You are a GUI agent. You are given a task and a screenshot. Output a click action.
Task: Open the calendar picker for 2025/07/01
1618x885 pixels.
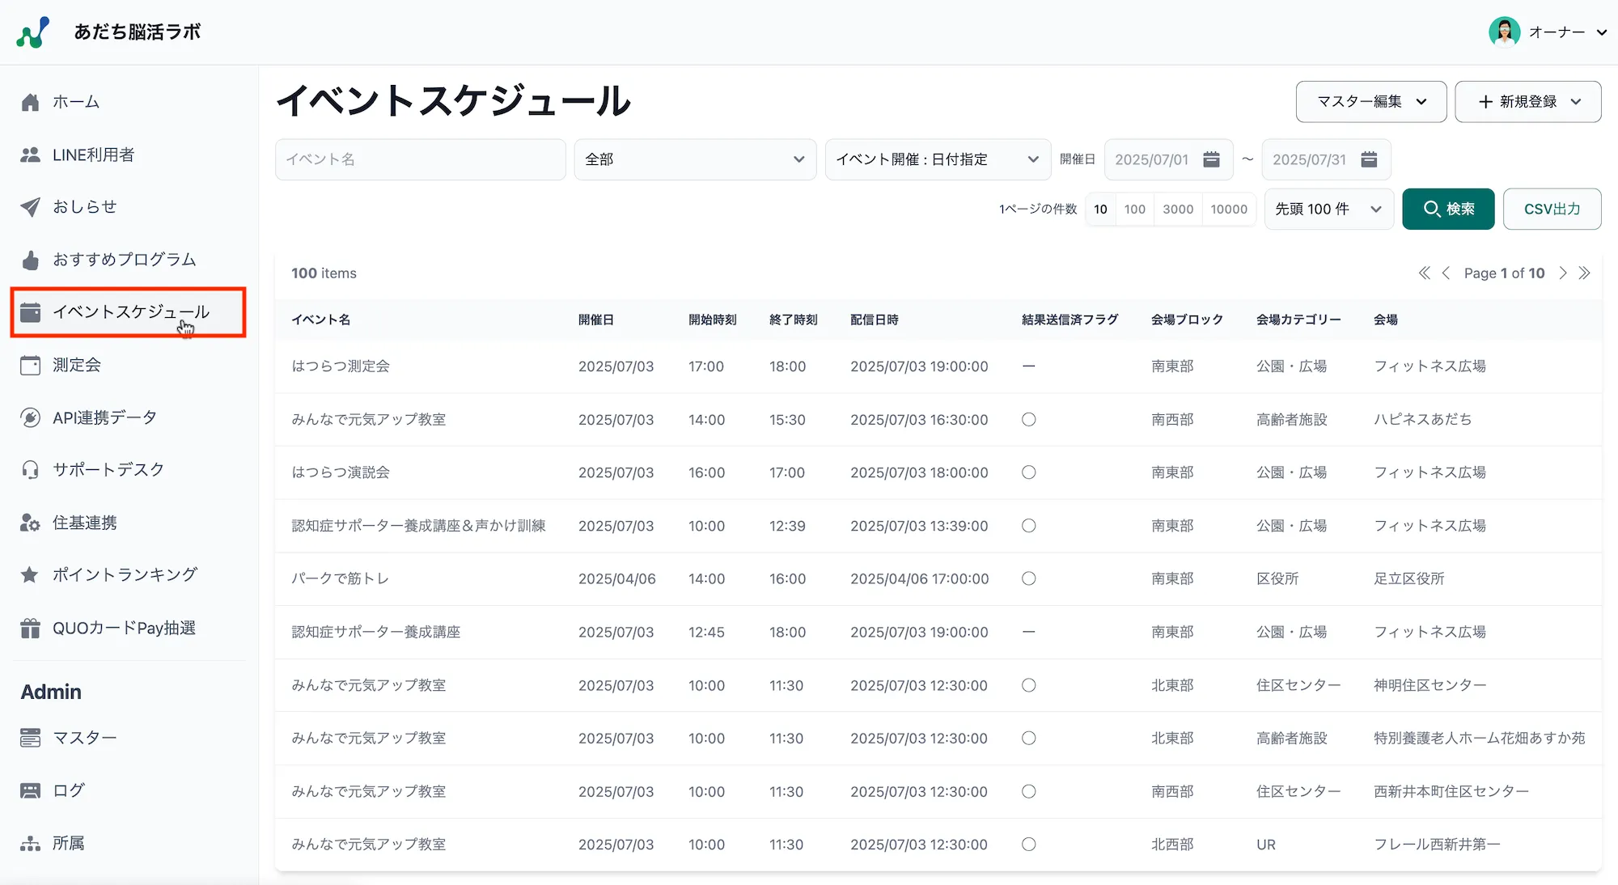(x=1211, y=159)
